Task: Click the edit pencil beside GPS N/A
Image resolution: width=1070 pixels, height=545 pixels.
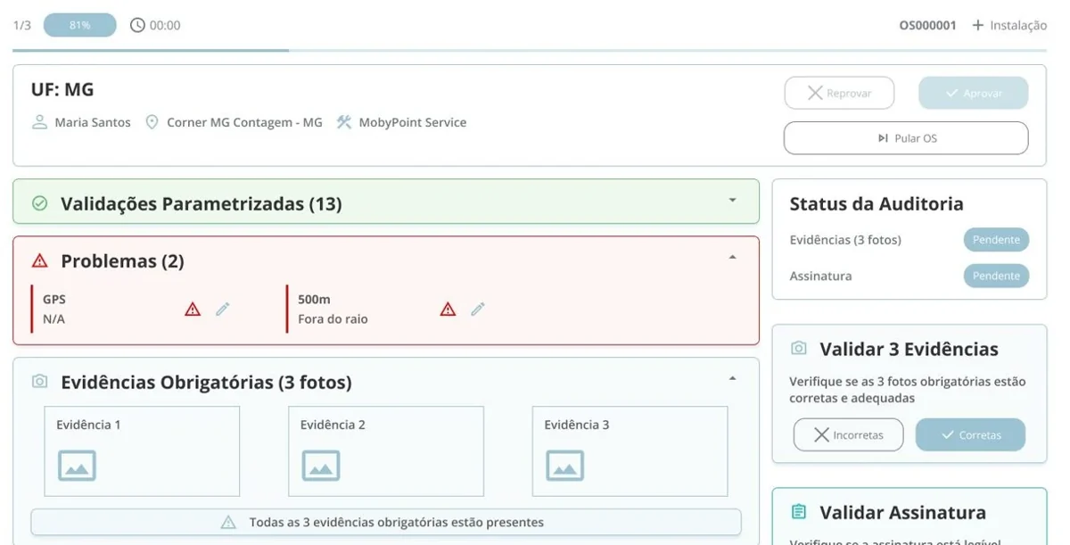Action: pyautogui.click(x=223, y=309)
